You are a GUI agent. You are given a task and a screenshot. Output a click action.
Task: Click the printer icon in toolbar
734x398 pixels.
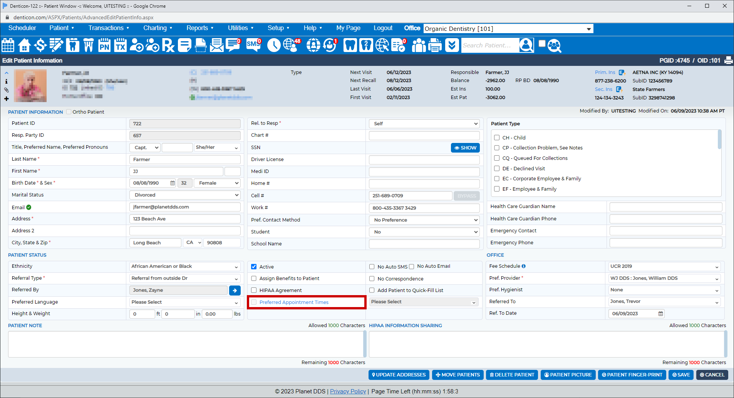435,45
